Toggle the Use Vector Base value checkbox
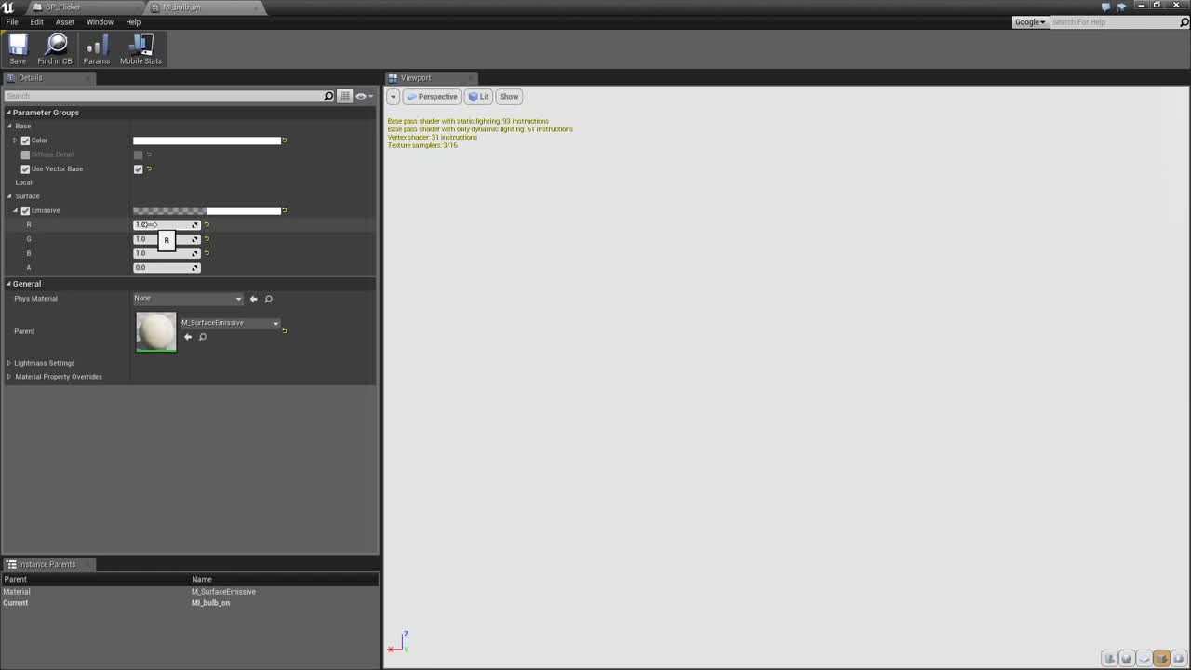 pyautogui.click(x=139, y=169)
